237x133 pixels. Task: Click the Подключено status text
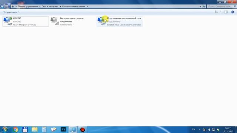tap(114, 21)
